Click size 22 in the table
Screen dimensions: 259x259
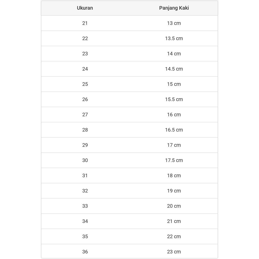pos(85,38)
